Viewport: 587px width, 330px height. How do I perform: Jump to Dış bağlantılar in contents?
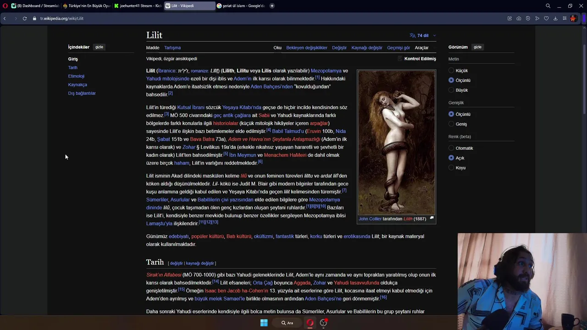(82, 93)
